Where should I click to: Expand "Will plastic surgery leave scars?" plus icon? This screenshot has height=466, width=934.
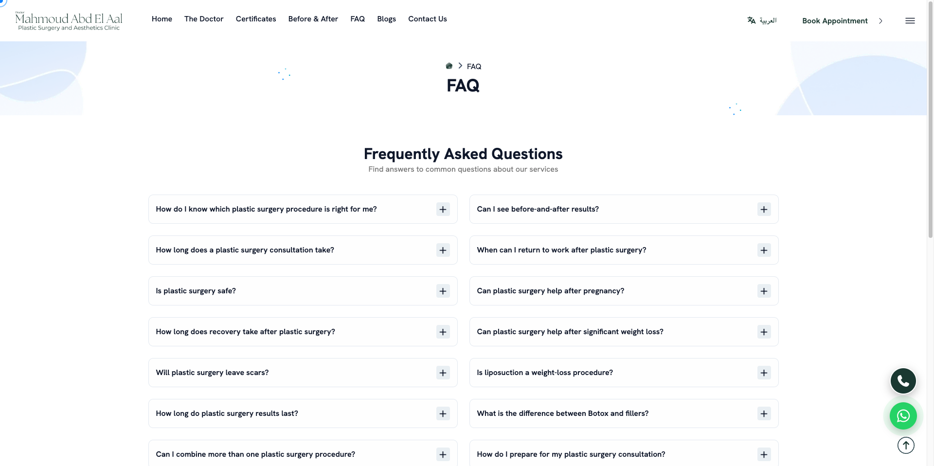[x=443, y=373]
